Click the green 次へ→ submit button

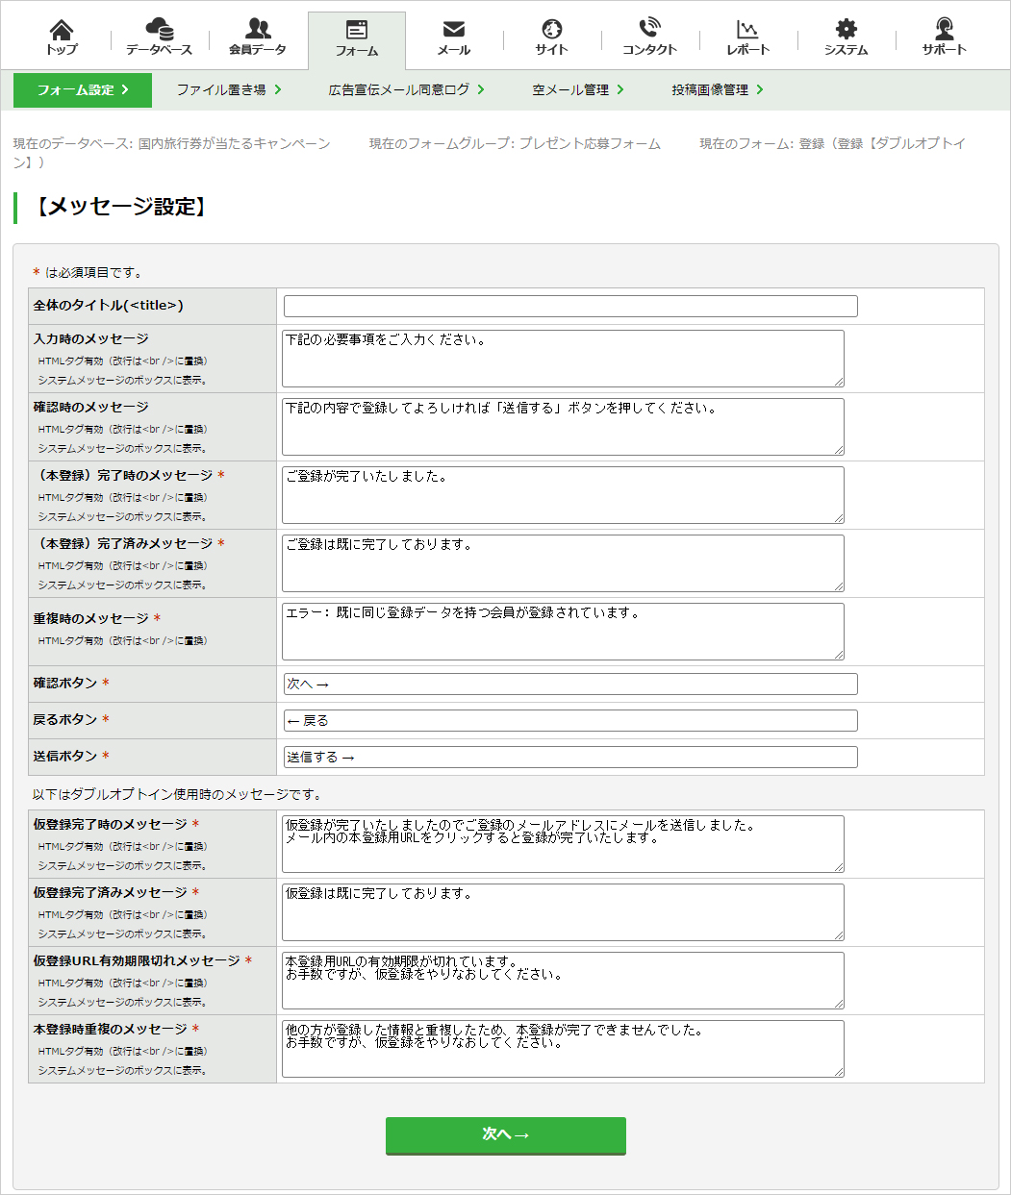point(506,1135)
